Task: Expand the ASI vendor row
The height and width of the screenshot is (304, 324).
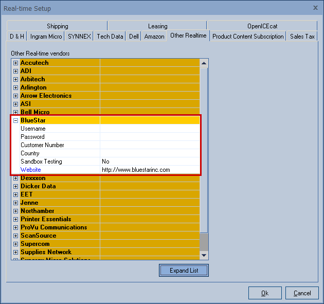Action: click(x=16, y=104)
